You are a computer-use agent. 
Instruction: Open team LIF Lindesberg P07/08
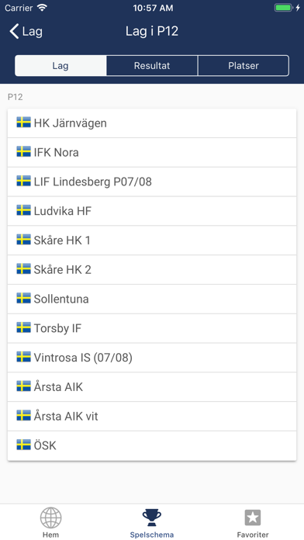[152, 182]
